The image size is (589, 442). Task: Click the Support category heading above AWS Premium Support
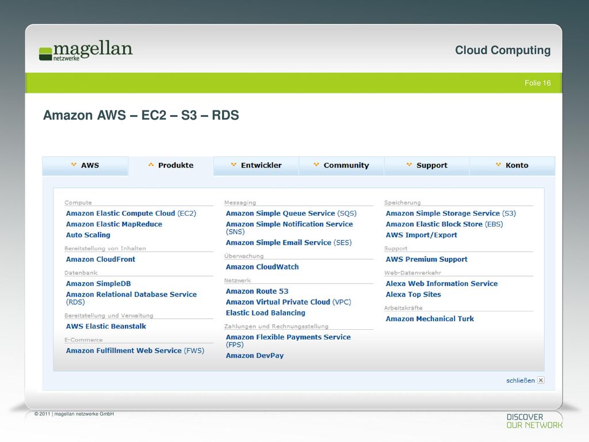click(396, 249)
